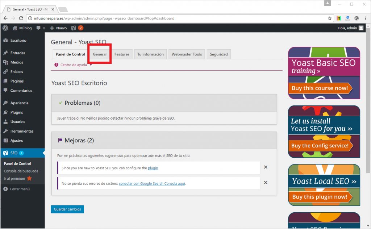
Task: Open Panel de Control submenu link
Action: point(17,163)
